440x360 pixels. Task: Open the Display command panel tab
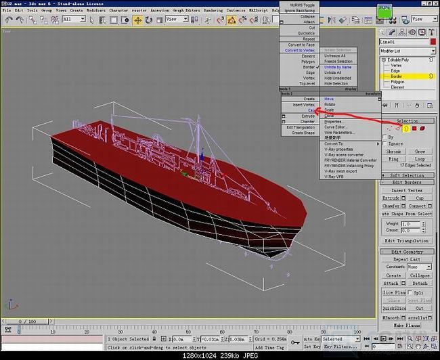tap(422, 32)
